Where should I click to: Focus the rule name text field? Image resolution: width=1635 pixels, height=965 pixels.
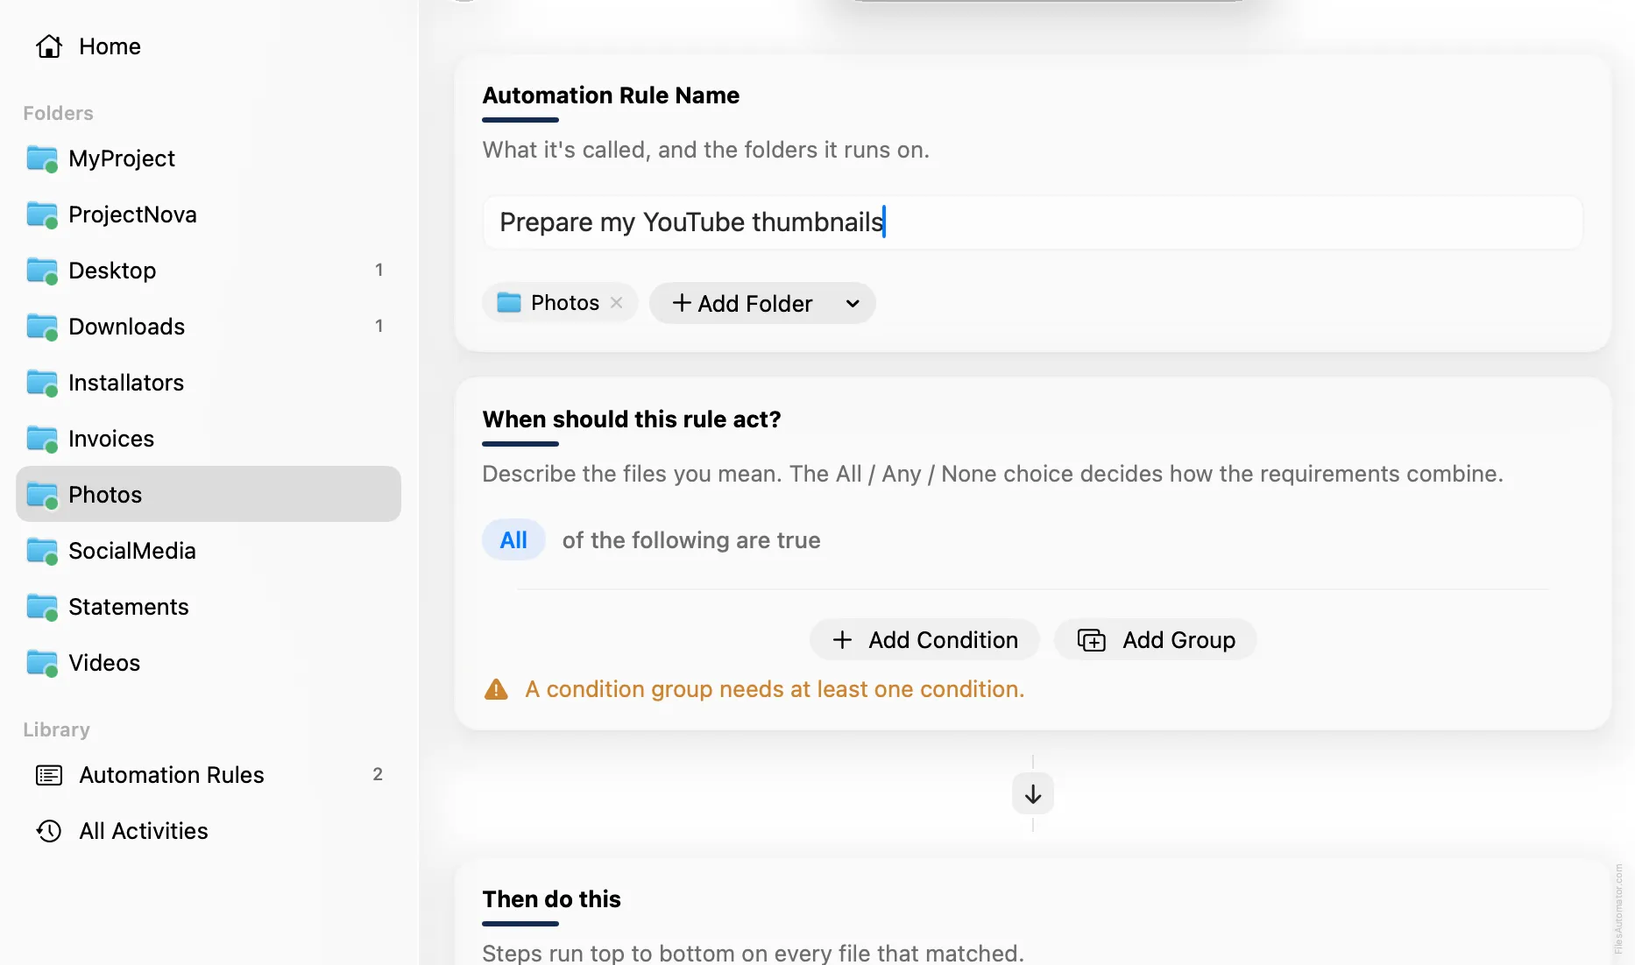1033,222
